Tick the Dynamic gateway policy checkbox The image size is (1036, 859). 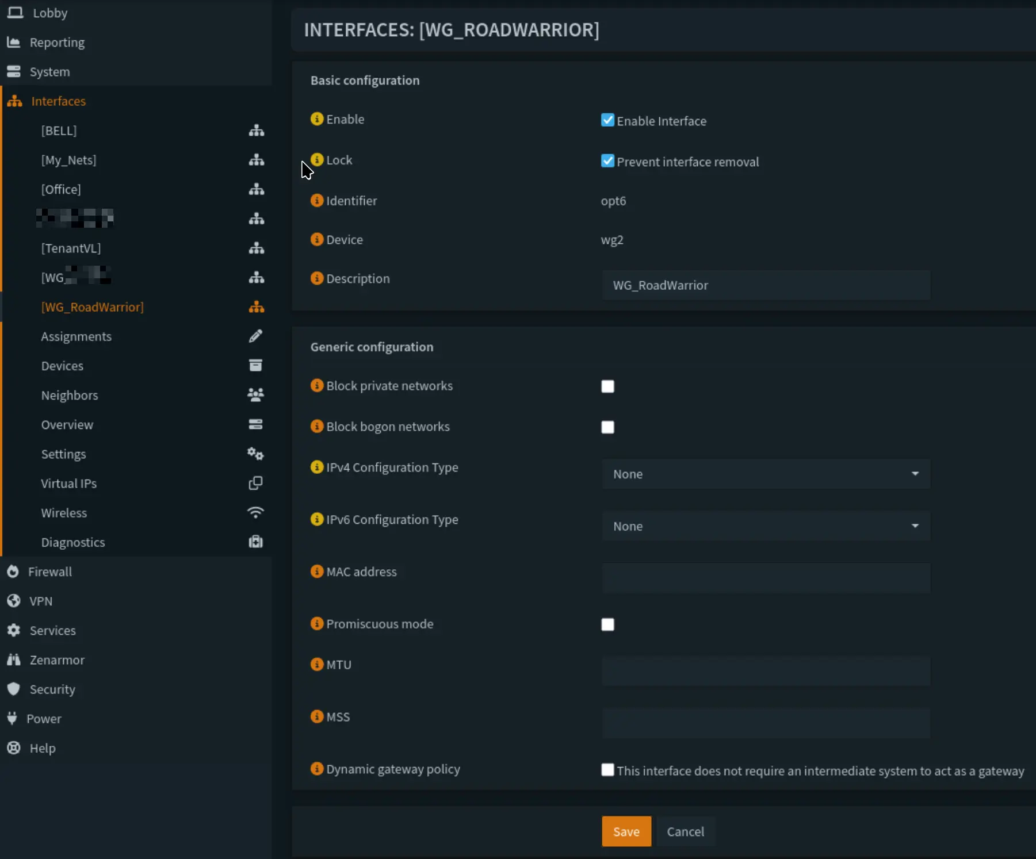click(607, 770)
